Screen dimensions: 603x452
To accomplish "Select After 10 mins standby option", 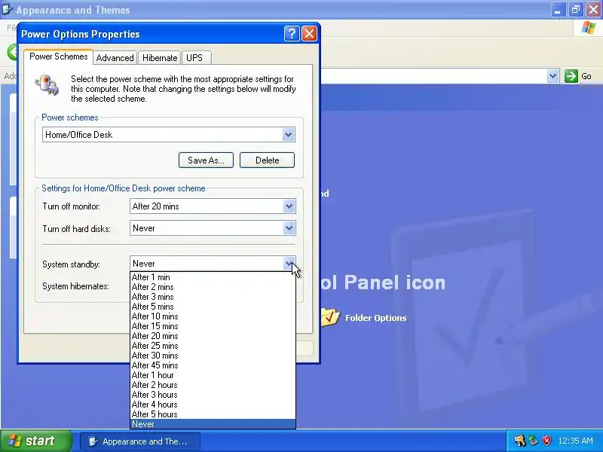I will click(213, 316).
